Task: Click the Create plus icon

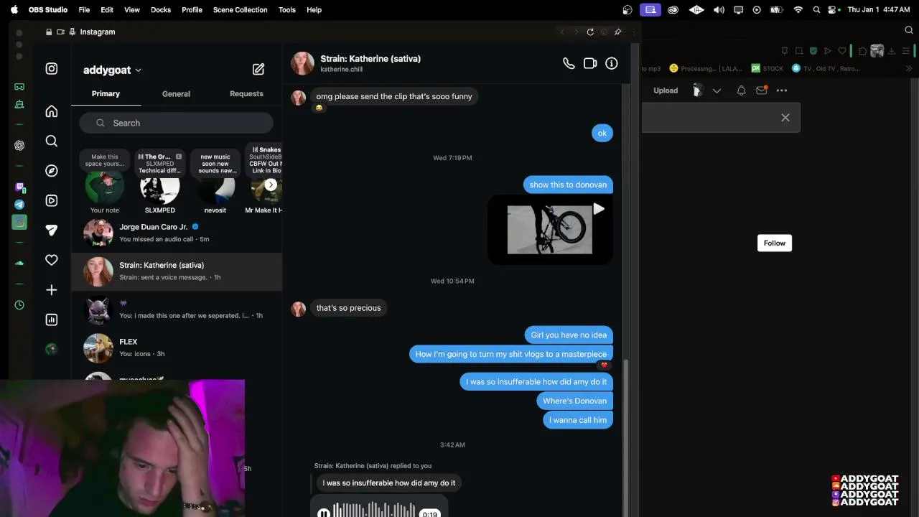Action: pos(52,290)
